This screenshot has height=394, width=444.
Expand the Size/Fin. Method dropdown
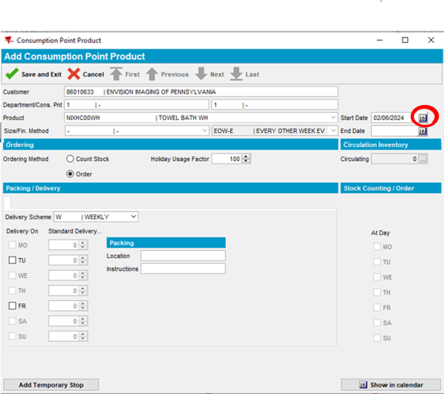click(204, 131)
